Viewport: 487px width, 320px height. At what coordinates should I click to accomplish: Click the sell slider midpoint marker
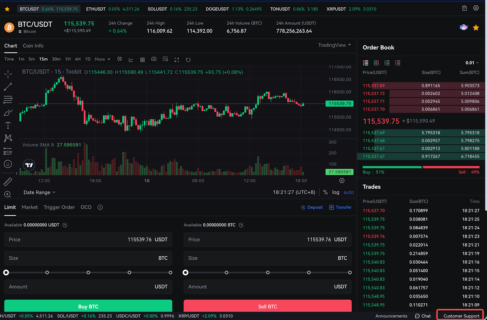pyautogui.click(x=268, y=273)
